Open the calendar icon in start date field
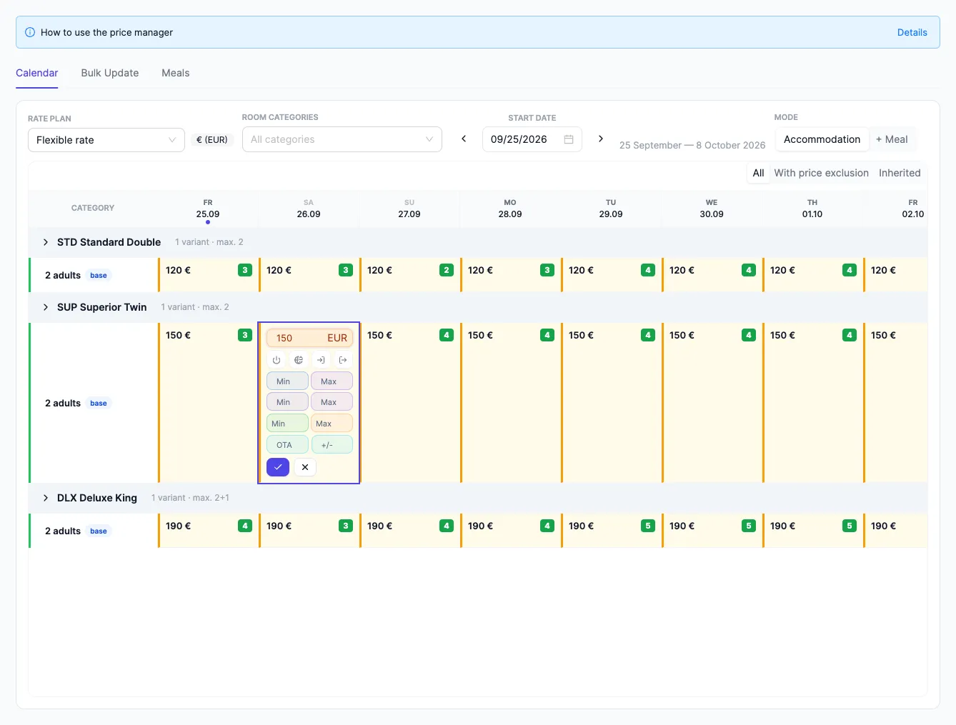Image resolution: width=956 pixels, height=725 pixels. 569,139
